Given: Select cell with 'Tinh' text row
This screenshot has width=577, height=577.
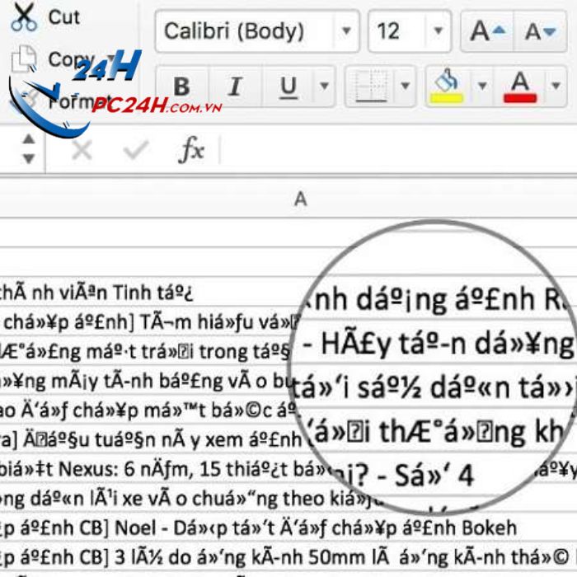Looking at the screenshot, I should (x=288, y=292).
